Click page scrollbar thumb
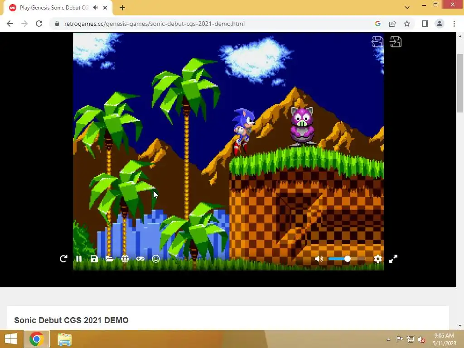The width and height of the screenshot is (464, 348). pos(460,83)
